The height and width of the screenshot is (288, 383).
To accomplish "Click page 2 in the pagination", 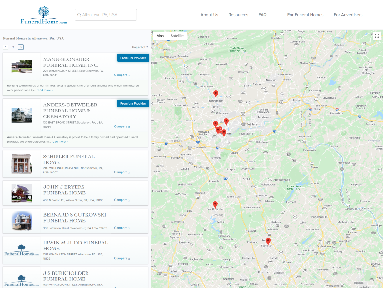I will [x=13, y=47].
